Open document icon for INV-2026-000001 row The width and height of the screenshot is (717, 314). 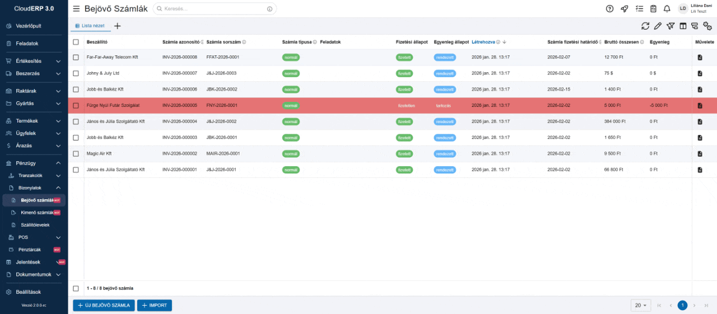click(700, 170)
